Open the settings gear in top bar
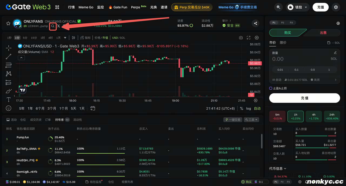 (x=336, y=7)
